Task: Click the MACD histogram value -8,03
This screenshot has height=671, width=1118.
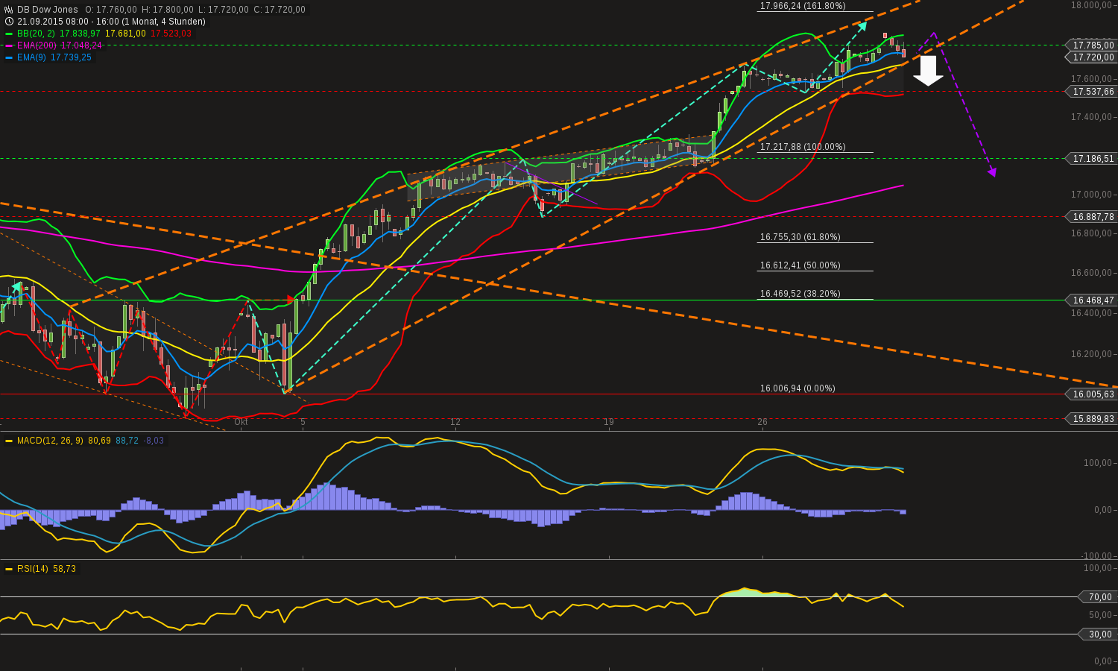Action: coord(152,441)
